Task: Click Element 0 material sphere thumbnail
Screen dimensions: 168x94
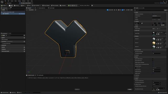Action: 154,39
